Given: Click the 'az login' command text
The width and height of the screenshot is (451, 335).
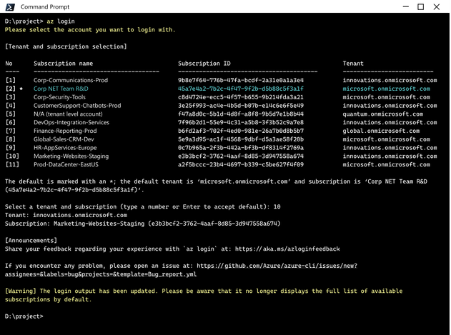Looking at the screenshot, I should tap(61, 21).
